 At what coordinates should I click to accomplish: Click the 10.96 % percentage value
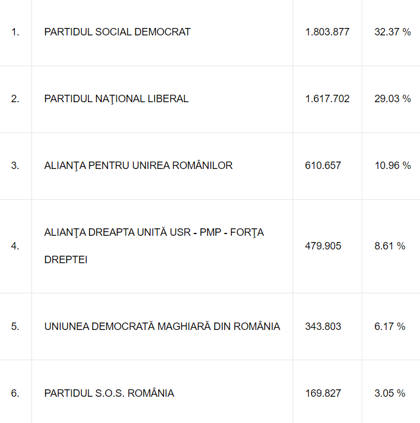(393, 166)
